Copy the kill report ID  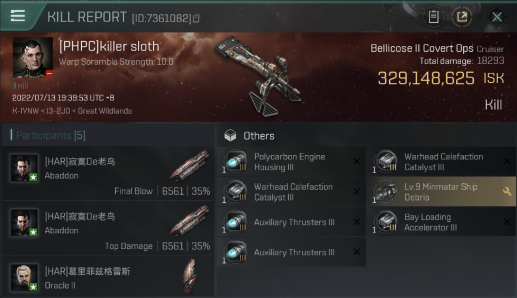click(196, 19)
